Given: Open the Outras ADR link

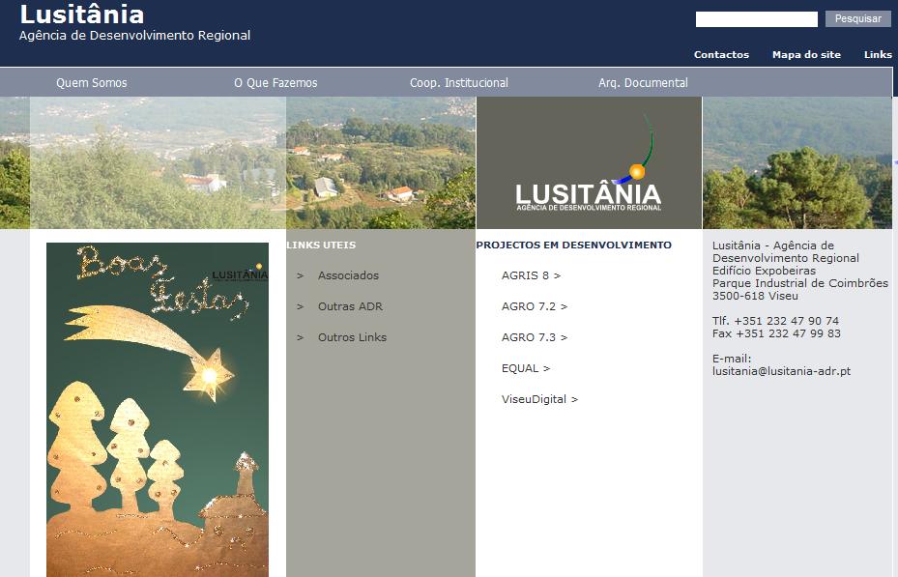Looking at the screenshot, I should coord(350,306).
